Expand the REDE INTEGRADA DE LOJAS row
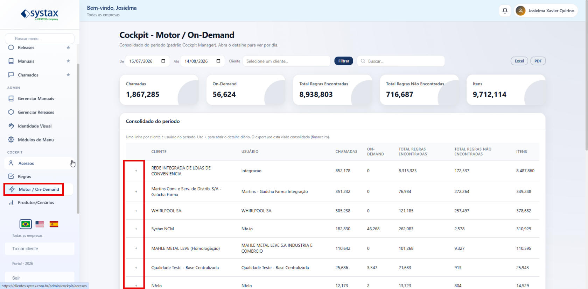Image resolution: width=588 pixels, height=289 pixels. point(136,171)
